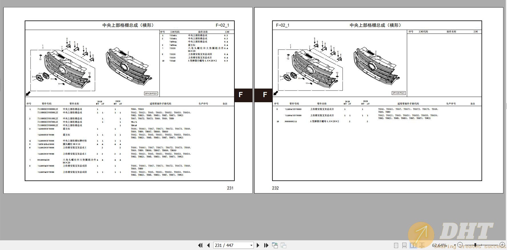
Task: Click page number 232 at page bottom
Action: (275, 188)
